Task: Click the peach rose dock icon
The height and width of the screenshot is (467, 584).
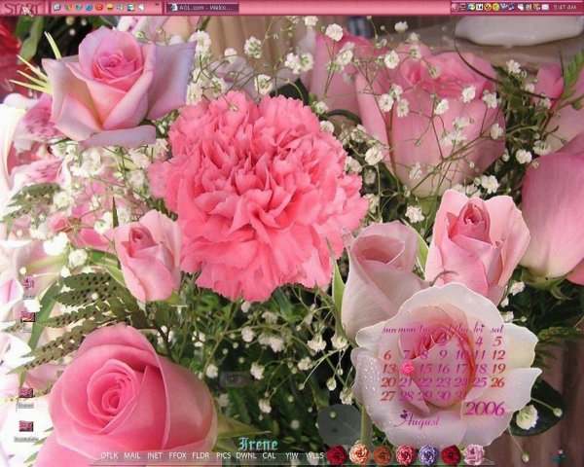Action: point(360,454)
